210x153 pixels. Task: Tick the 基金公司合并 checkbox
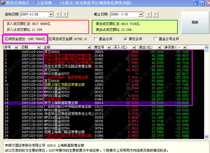[x=156, y=39]
